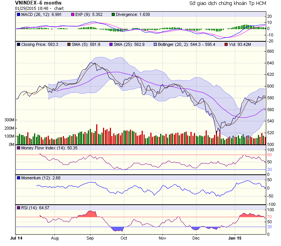281x246 pixels.
Task: Select the RSI (14) legend label
Action: pos(31,208)
